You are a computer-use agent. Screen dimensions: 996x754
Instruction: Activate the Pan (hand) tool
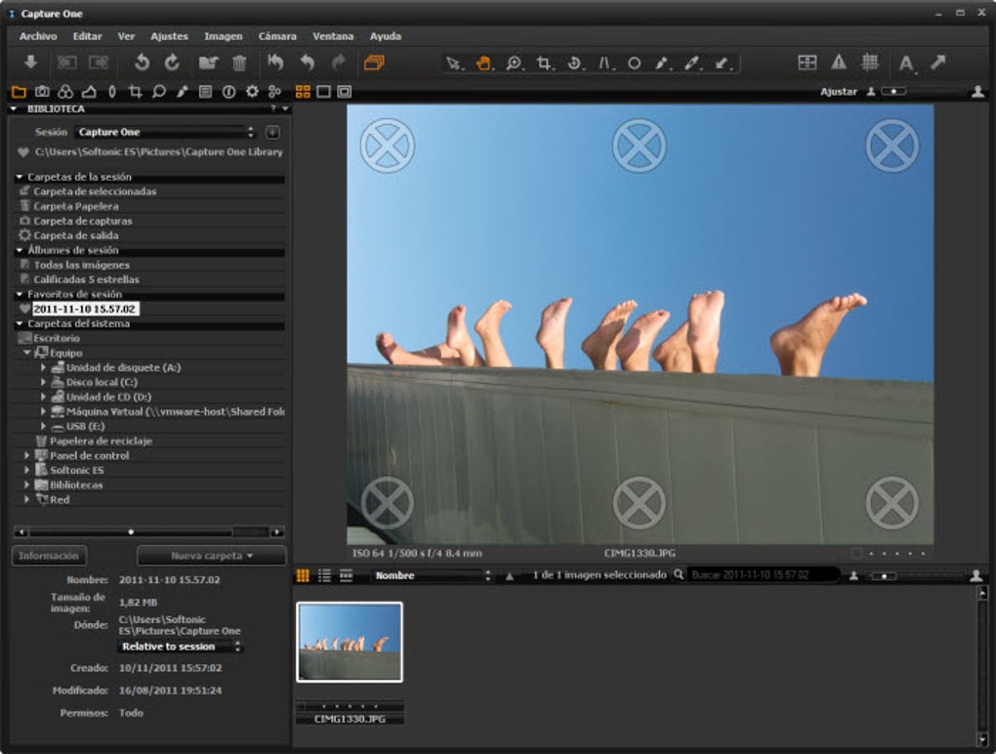click(486, 63)
